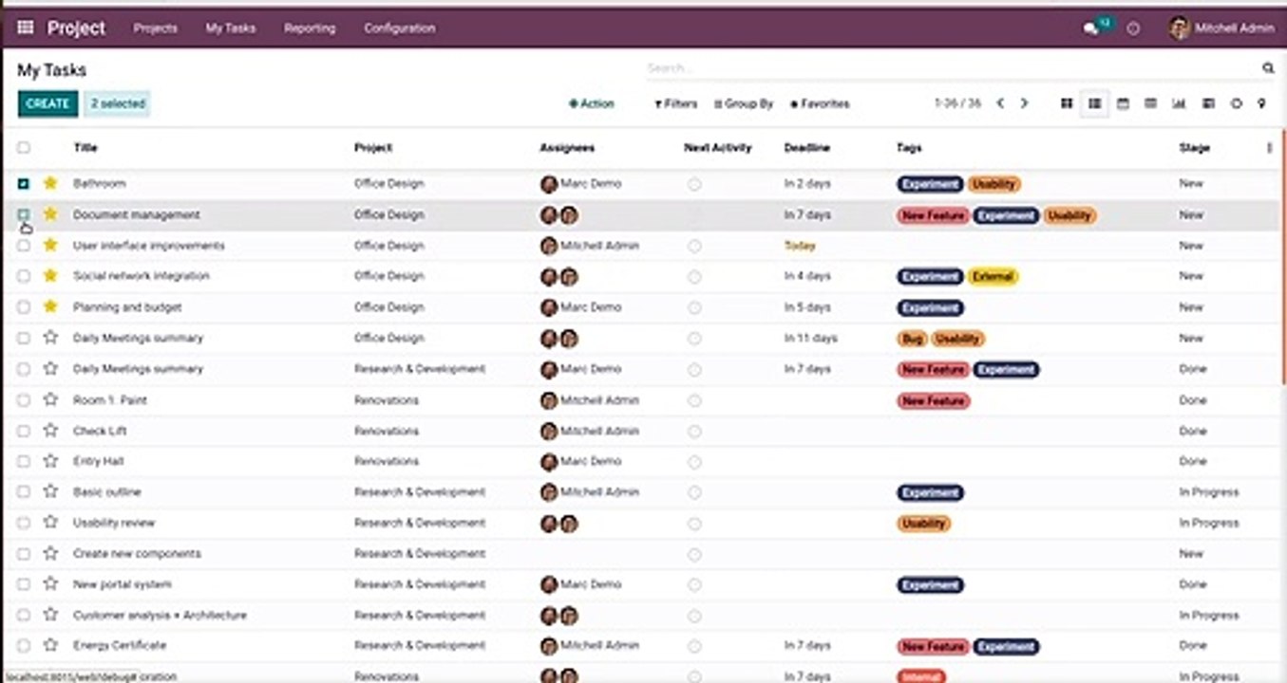Toggle the select-all header checkbox
The image size is (1287, 683).
[24, 148]
